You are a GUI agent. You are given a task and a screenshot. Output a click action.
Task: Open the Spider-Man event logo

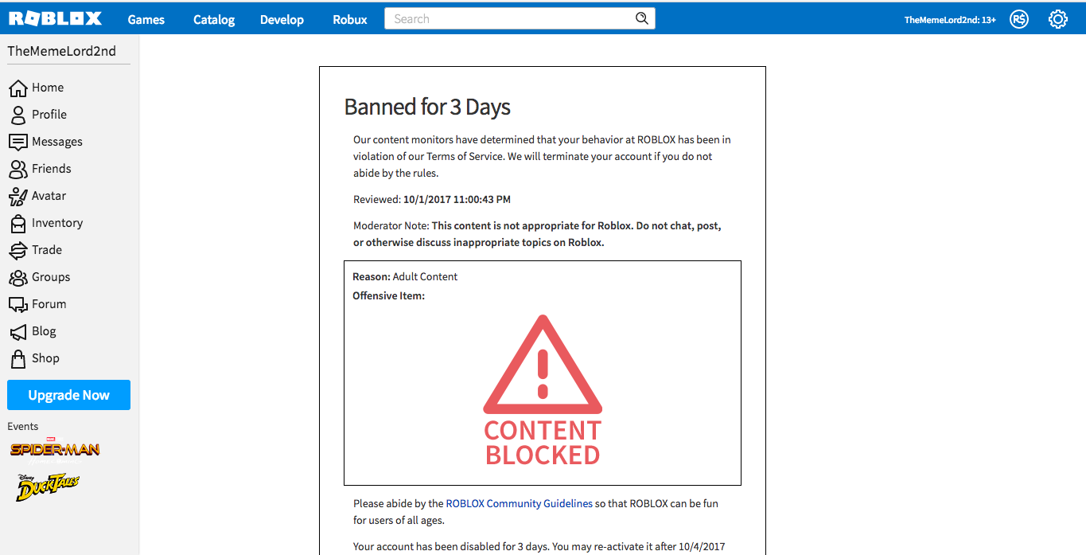[55, 450]
